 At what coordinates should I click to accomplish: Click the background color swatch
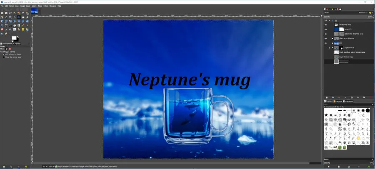pos(17,40)
